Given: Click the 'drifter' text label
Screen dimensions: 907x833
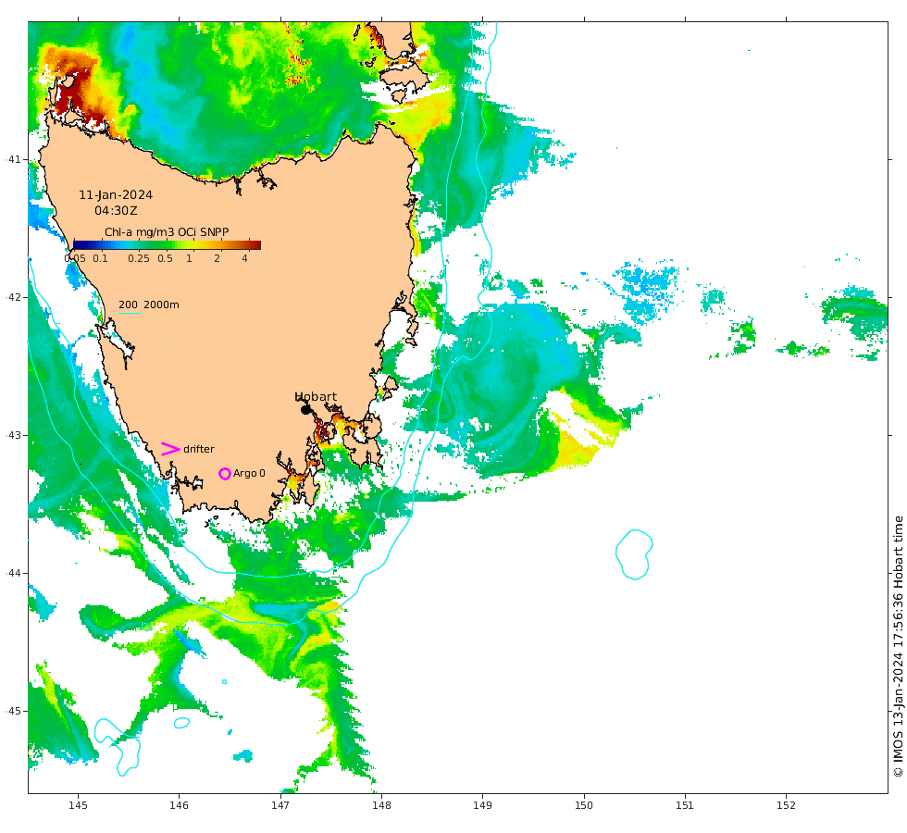Looking at the screenshot, I should click(198, 450).
